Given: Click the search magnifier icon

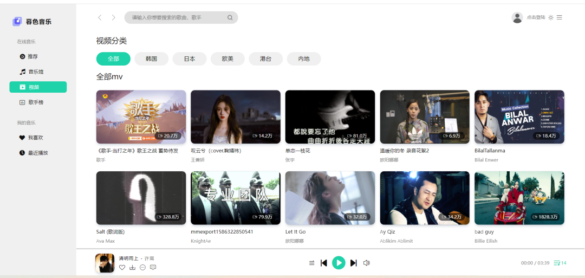Looking at the screenshot, I should (x=230, y=17).
